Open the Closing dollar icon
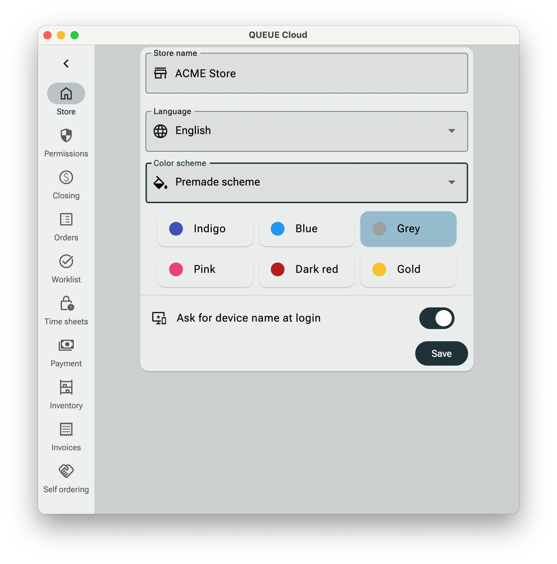Screen dimensions: 557x564 [x=66, y=177]
